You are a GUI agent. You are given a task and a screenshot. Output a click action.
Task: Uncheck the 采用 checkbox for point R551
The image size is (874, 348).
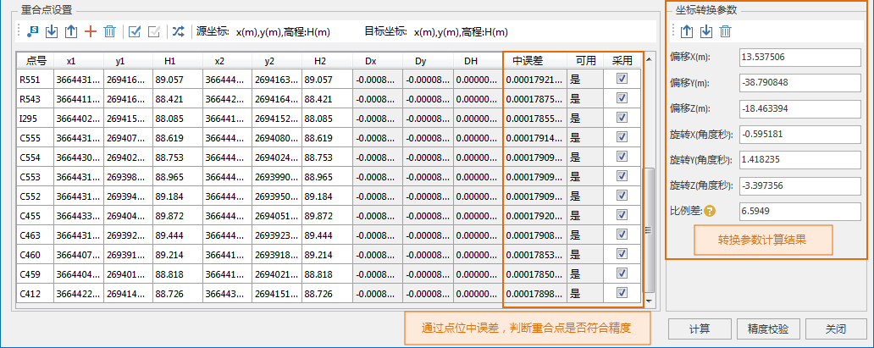622,78
